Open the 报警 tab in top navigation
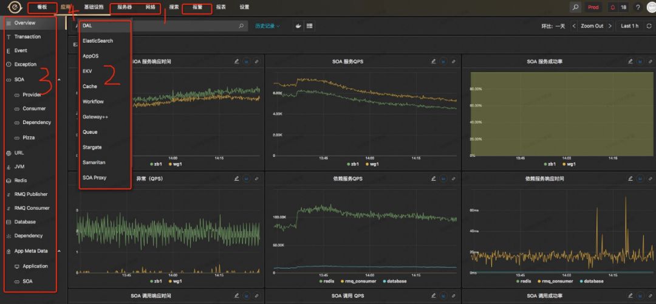Screen dimensions: 656x304 coord(197,7)
